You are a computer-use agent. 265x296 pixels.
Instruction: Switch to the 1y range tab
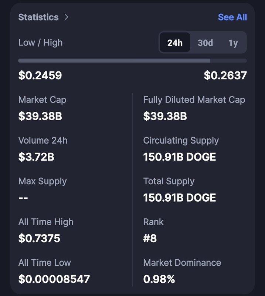233,43
